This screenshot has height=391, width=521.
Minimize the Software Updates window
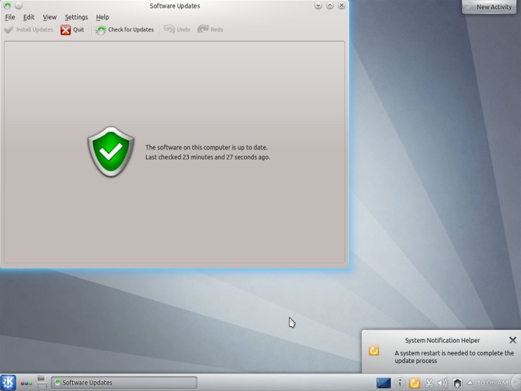tap(318, 6)
